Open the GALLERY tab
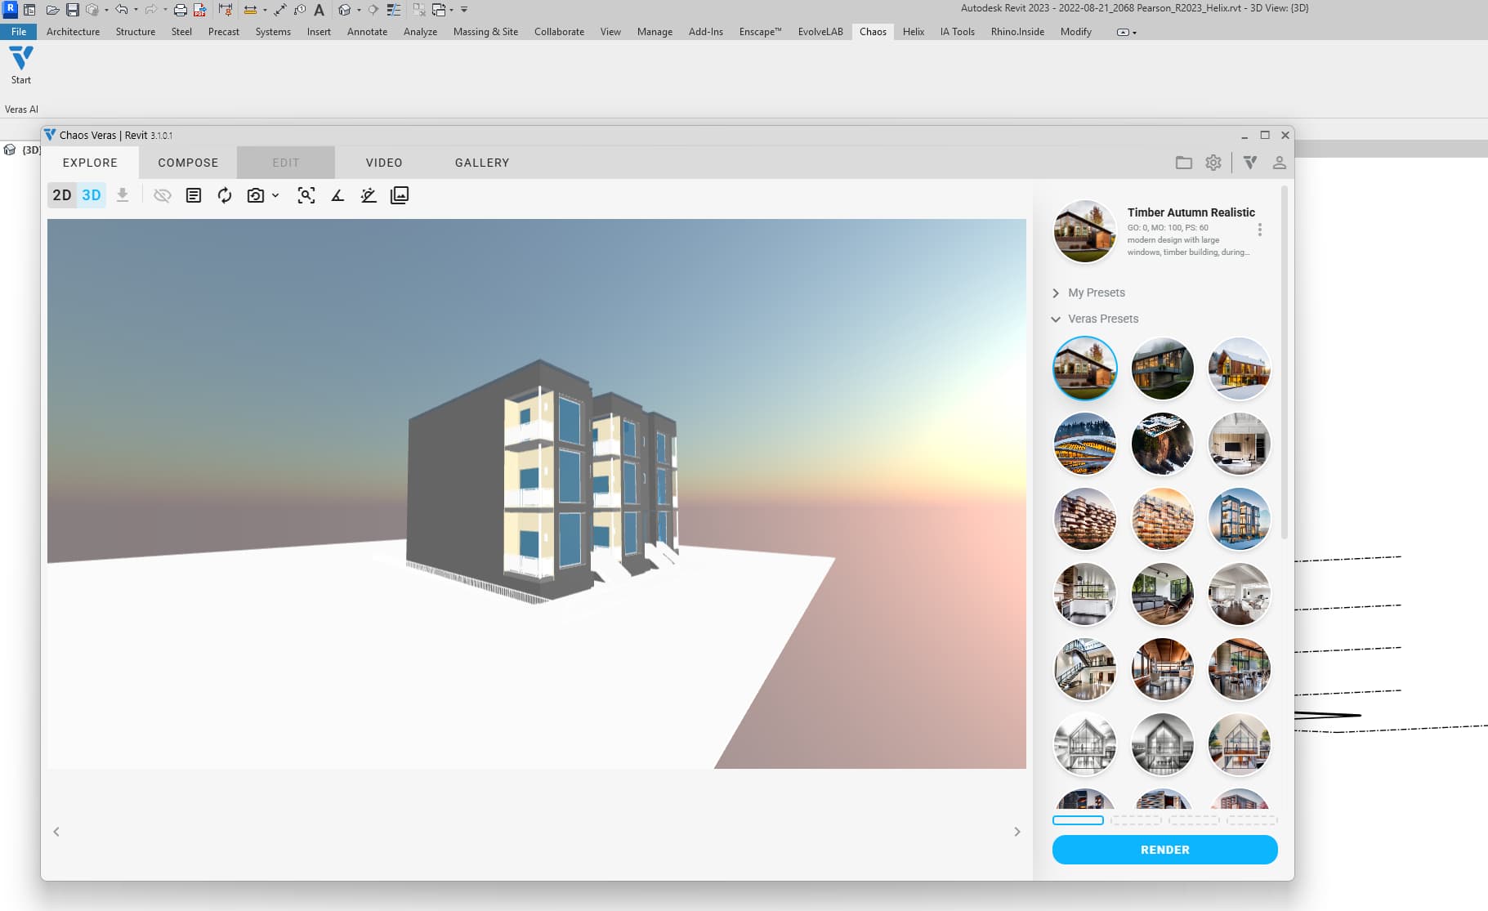Image resolution: width=1488 pixels, height=911 pixels. 482,163
